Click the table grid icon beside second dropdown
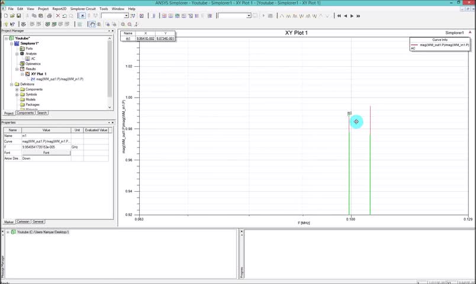The image size is (476, 284). click(x=270, y=16)
